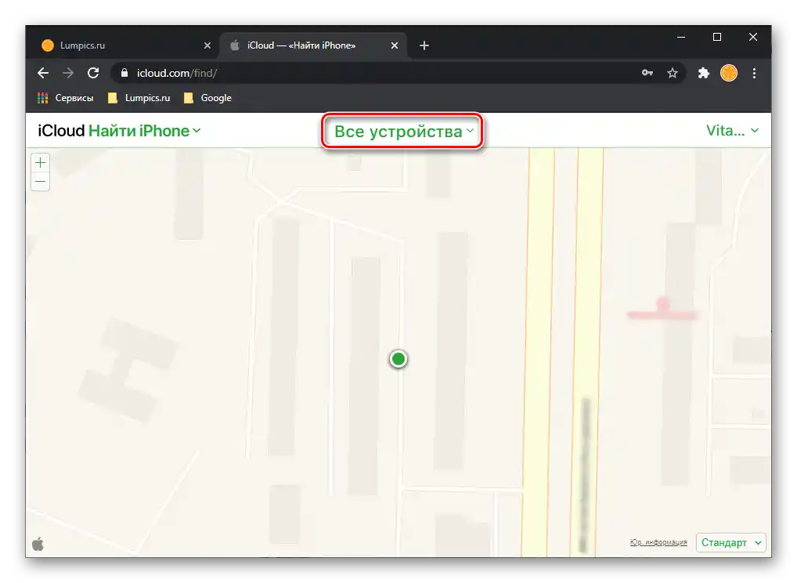Select the iCloud «Найти iPhone» tab
Screen dimensions: 797x583
[312, 45]
